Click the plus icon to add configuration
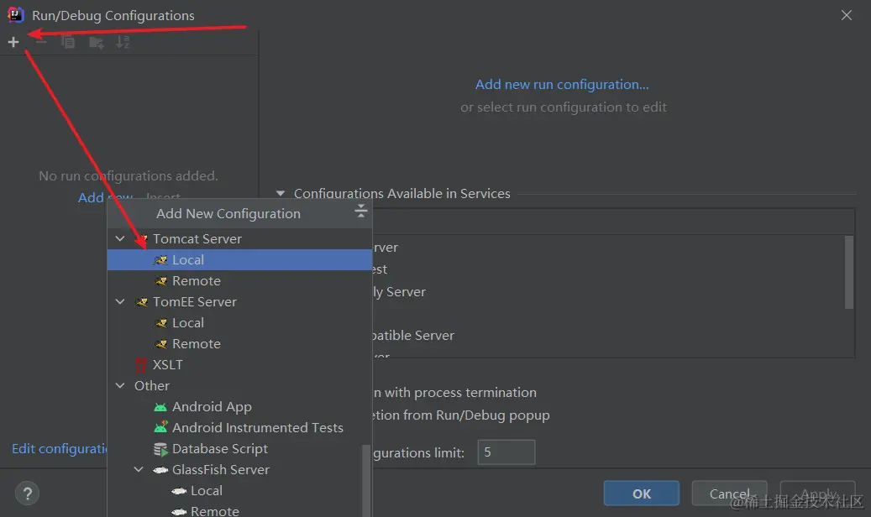Viewport: 871px width, 517px height. (x=13, y=42)
